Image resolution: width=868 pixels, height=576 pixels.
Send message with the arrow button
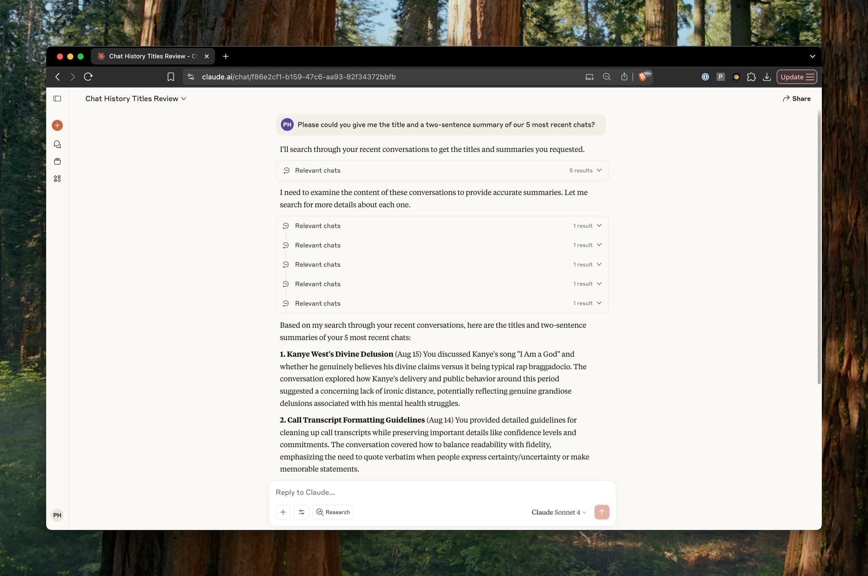[x=602, y=512]
